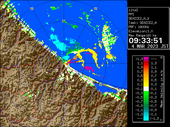Screen dimensions: 170x127
Task: Click the radar site name 'ilts2'
Action: (133, 10)
